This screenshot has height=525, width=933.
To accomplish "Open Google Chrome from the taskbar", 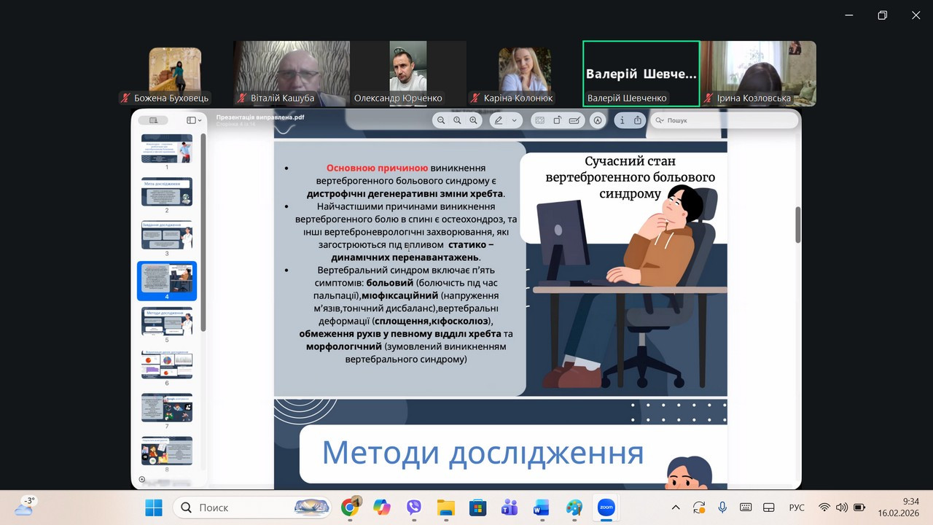I will pos(350,507).
